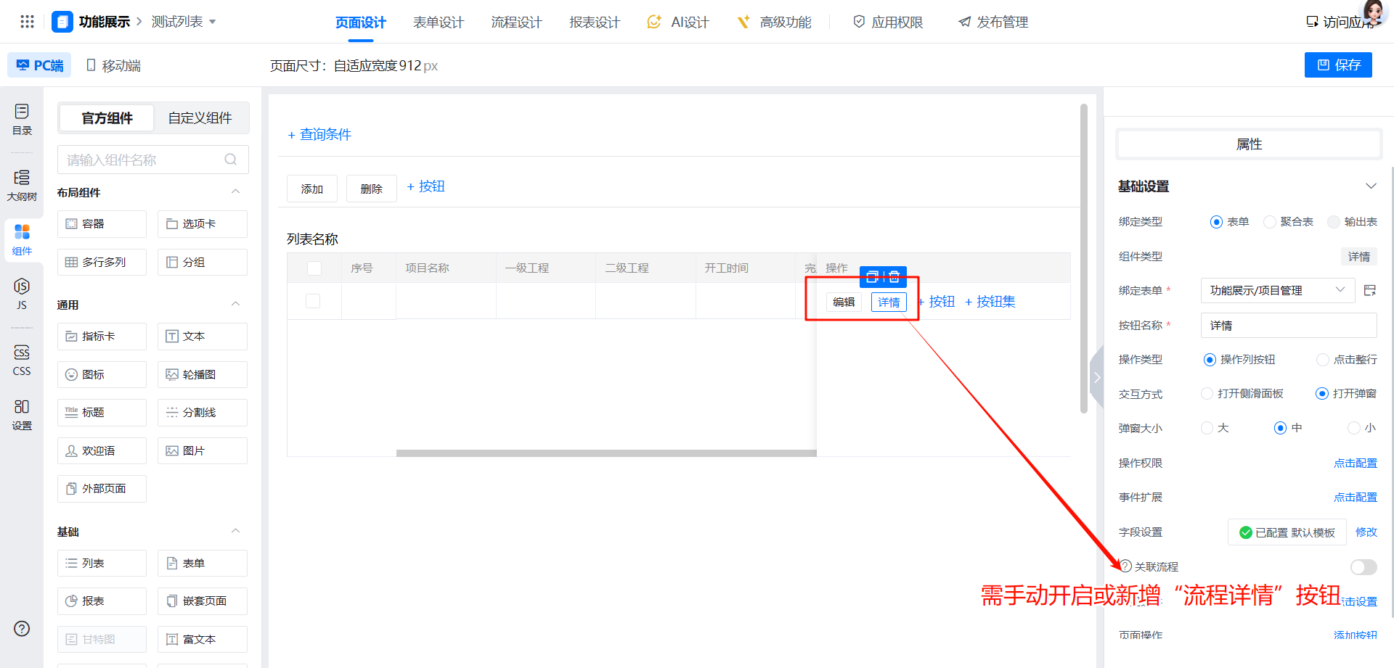Switch to the 自定义组件 tab

[x=200, y=118]
